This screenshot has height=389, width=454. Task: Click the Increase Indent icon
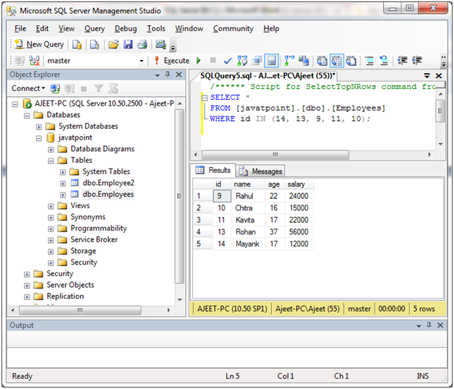tap(417, 61)
